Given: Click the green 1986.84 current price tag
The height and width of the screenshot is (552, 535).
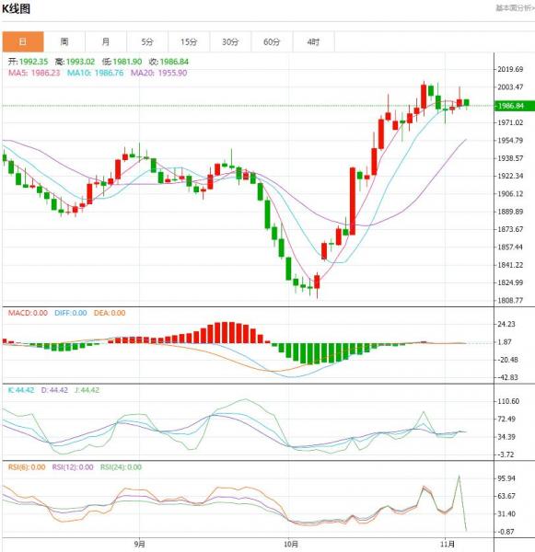Looking at the screenshot, I should click(x=515, y=106).
